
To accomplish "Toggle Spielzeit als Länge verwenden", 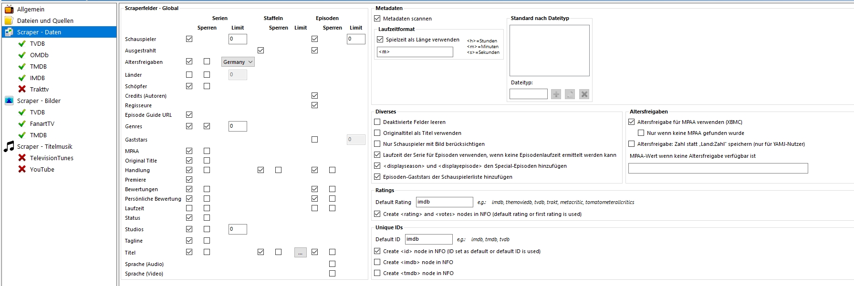I will 380,40.
